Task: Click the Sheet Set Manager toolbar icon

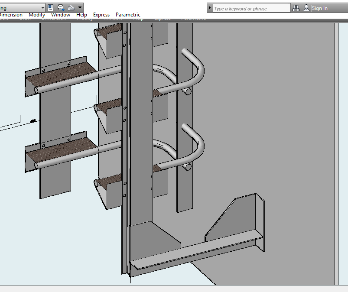Action: (x=51, y=8)
